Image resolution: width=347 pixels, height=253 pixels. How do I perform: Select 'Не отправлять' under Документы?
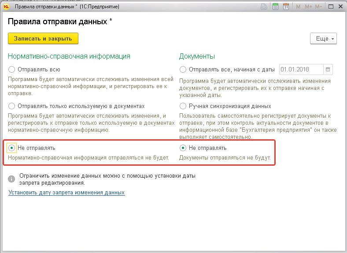(x=183, y=148)
